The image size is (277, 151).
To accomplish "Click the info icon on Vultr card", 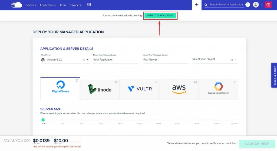I will [x=156, y=82].
